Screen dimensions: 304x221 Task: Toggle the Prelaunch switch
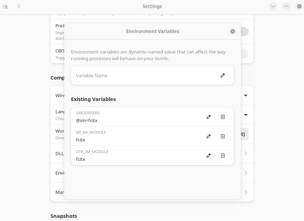pyautogui.click(x=243, y=32)
